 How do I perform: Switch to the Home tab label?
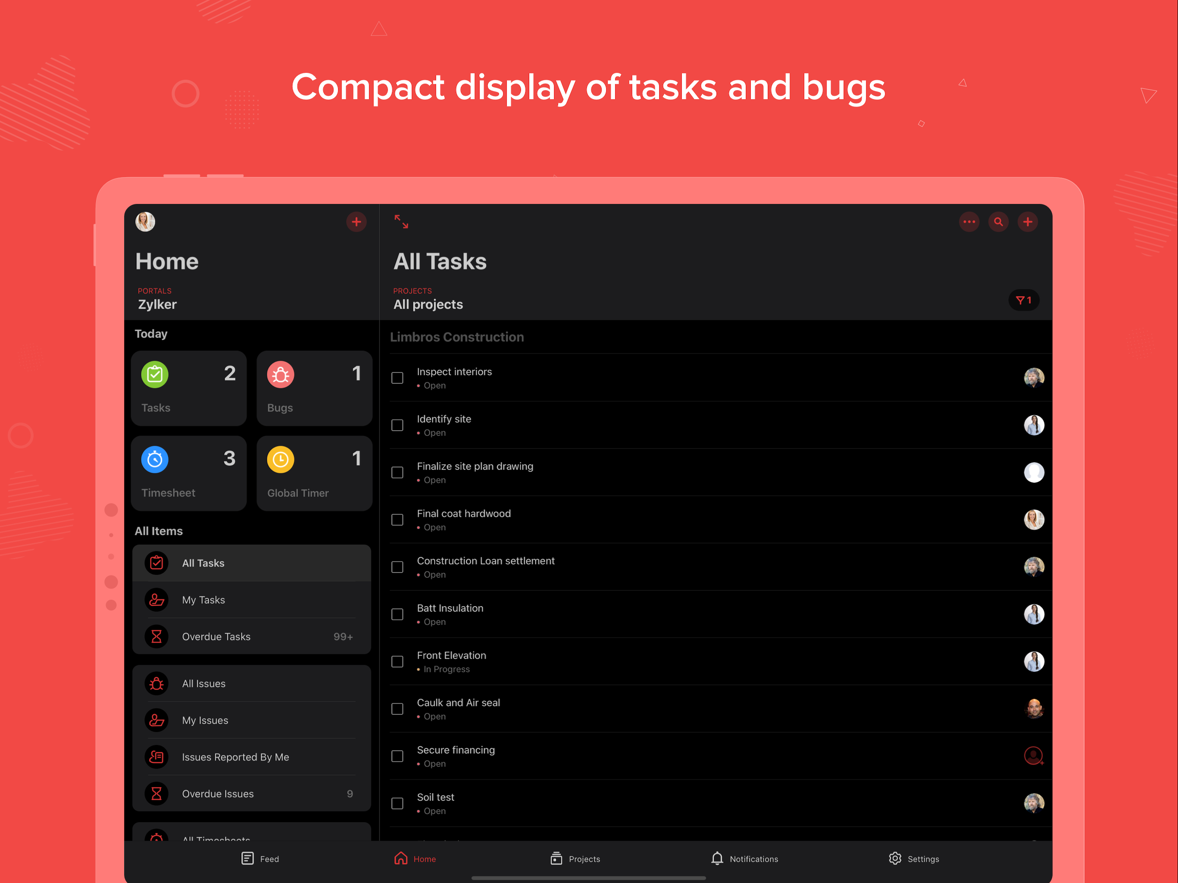coord(424,859)
